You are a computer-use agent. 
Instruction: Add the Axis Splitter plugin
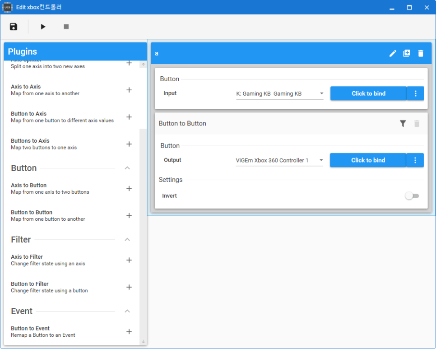click(129, 63)
